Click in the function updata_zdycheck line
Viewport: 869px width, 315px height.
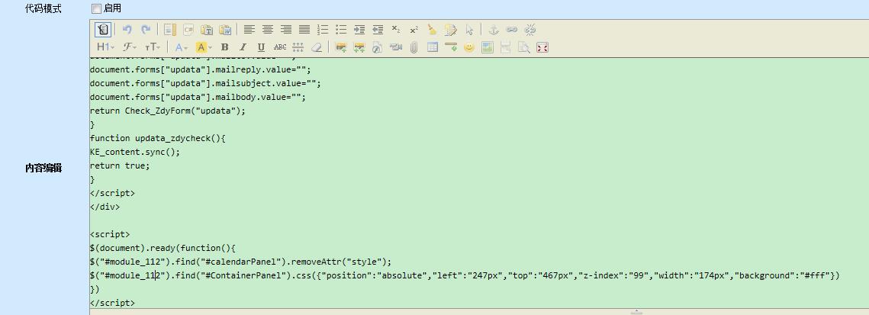click(x=157, y=138)
